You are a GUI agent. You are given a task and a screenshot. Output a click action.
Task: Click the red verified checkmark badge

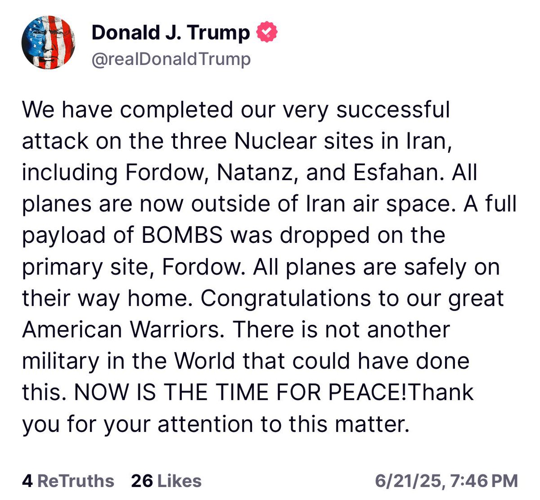267,32
